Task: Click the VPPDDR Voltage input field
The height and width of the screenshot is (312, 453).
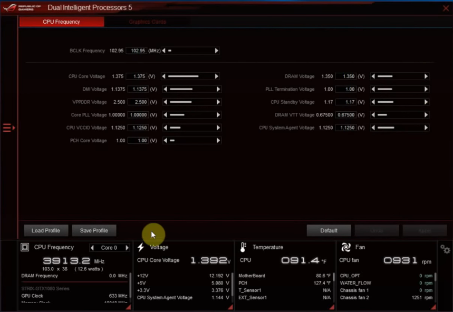Action: point(138,102)
